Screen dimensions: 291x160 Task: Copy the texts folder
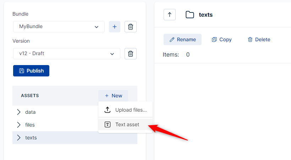tap(221, 39)
